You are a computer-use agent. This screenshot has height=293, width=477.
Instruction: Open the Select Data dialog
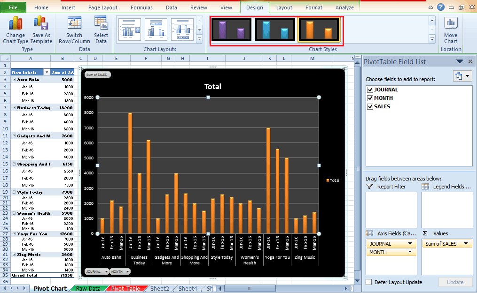(x=101, y=30)
